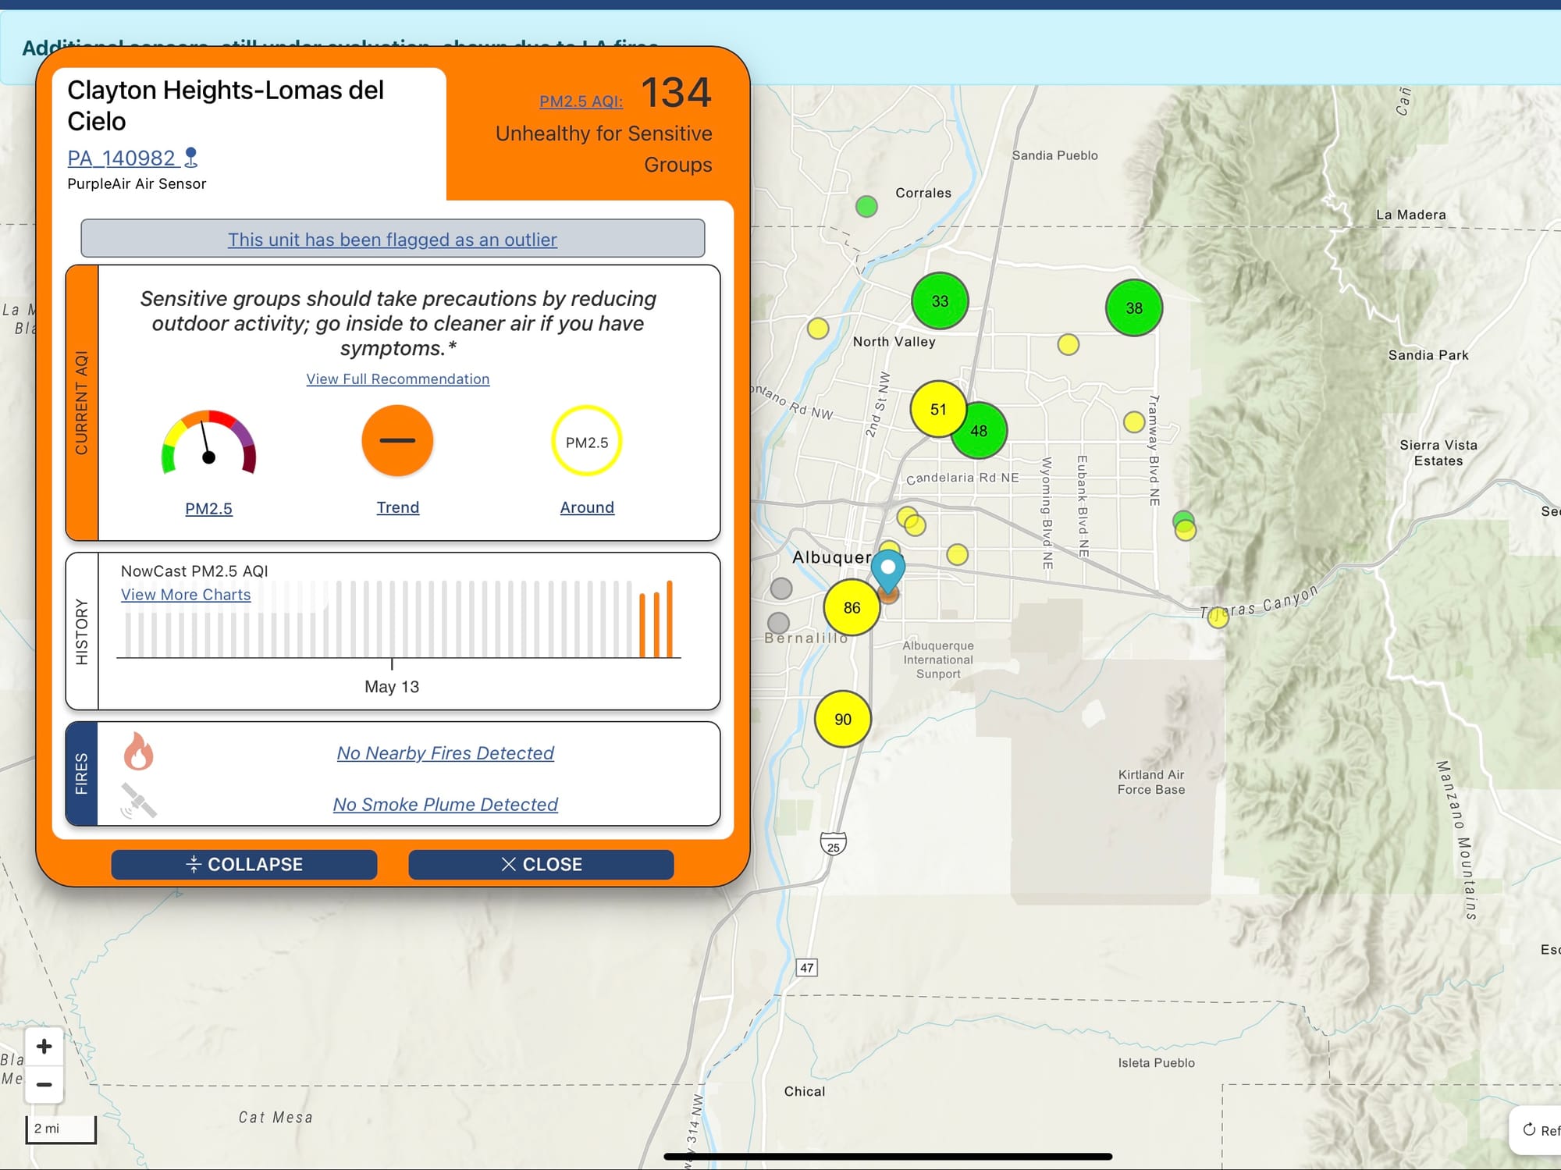Viewport: 1561px width, 1170px height.
Task: Open the outlier flag notice
Action: coord(393,239)
